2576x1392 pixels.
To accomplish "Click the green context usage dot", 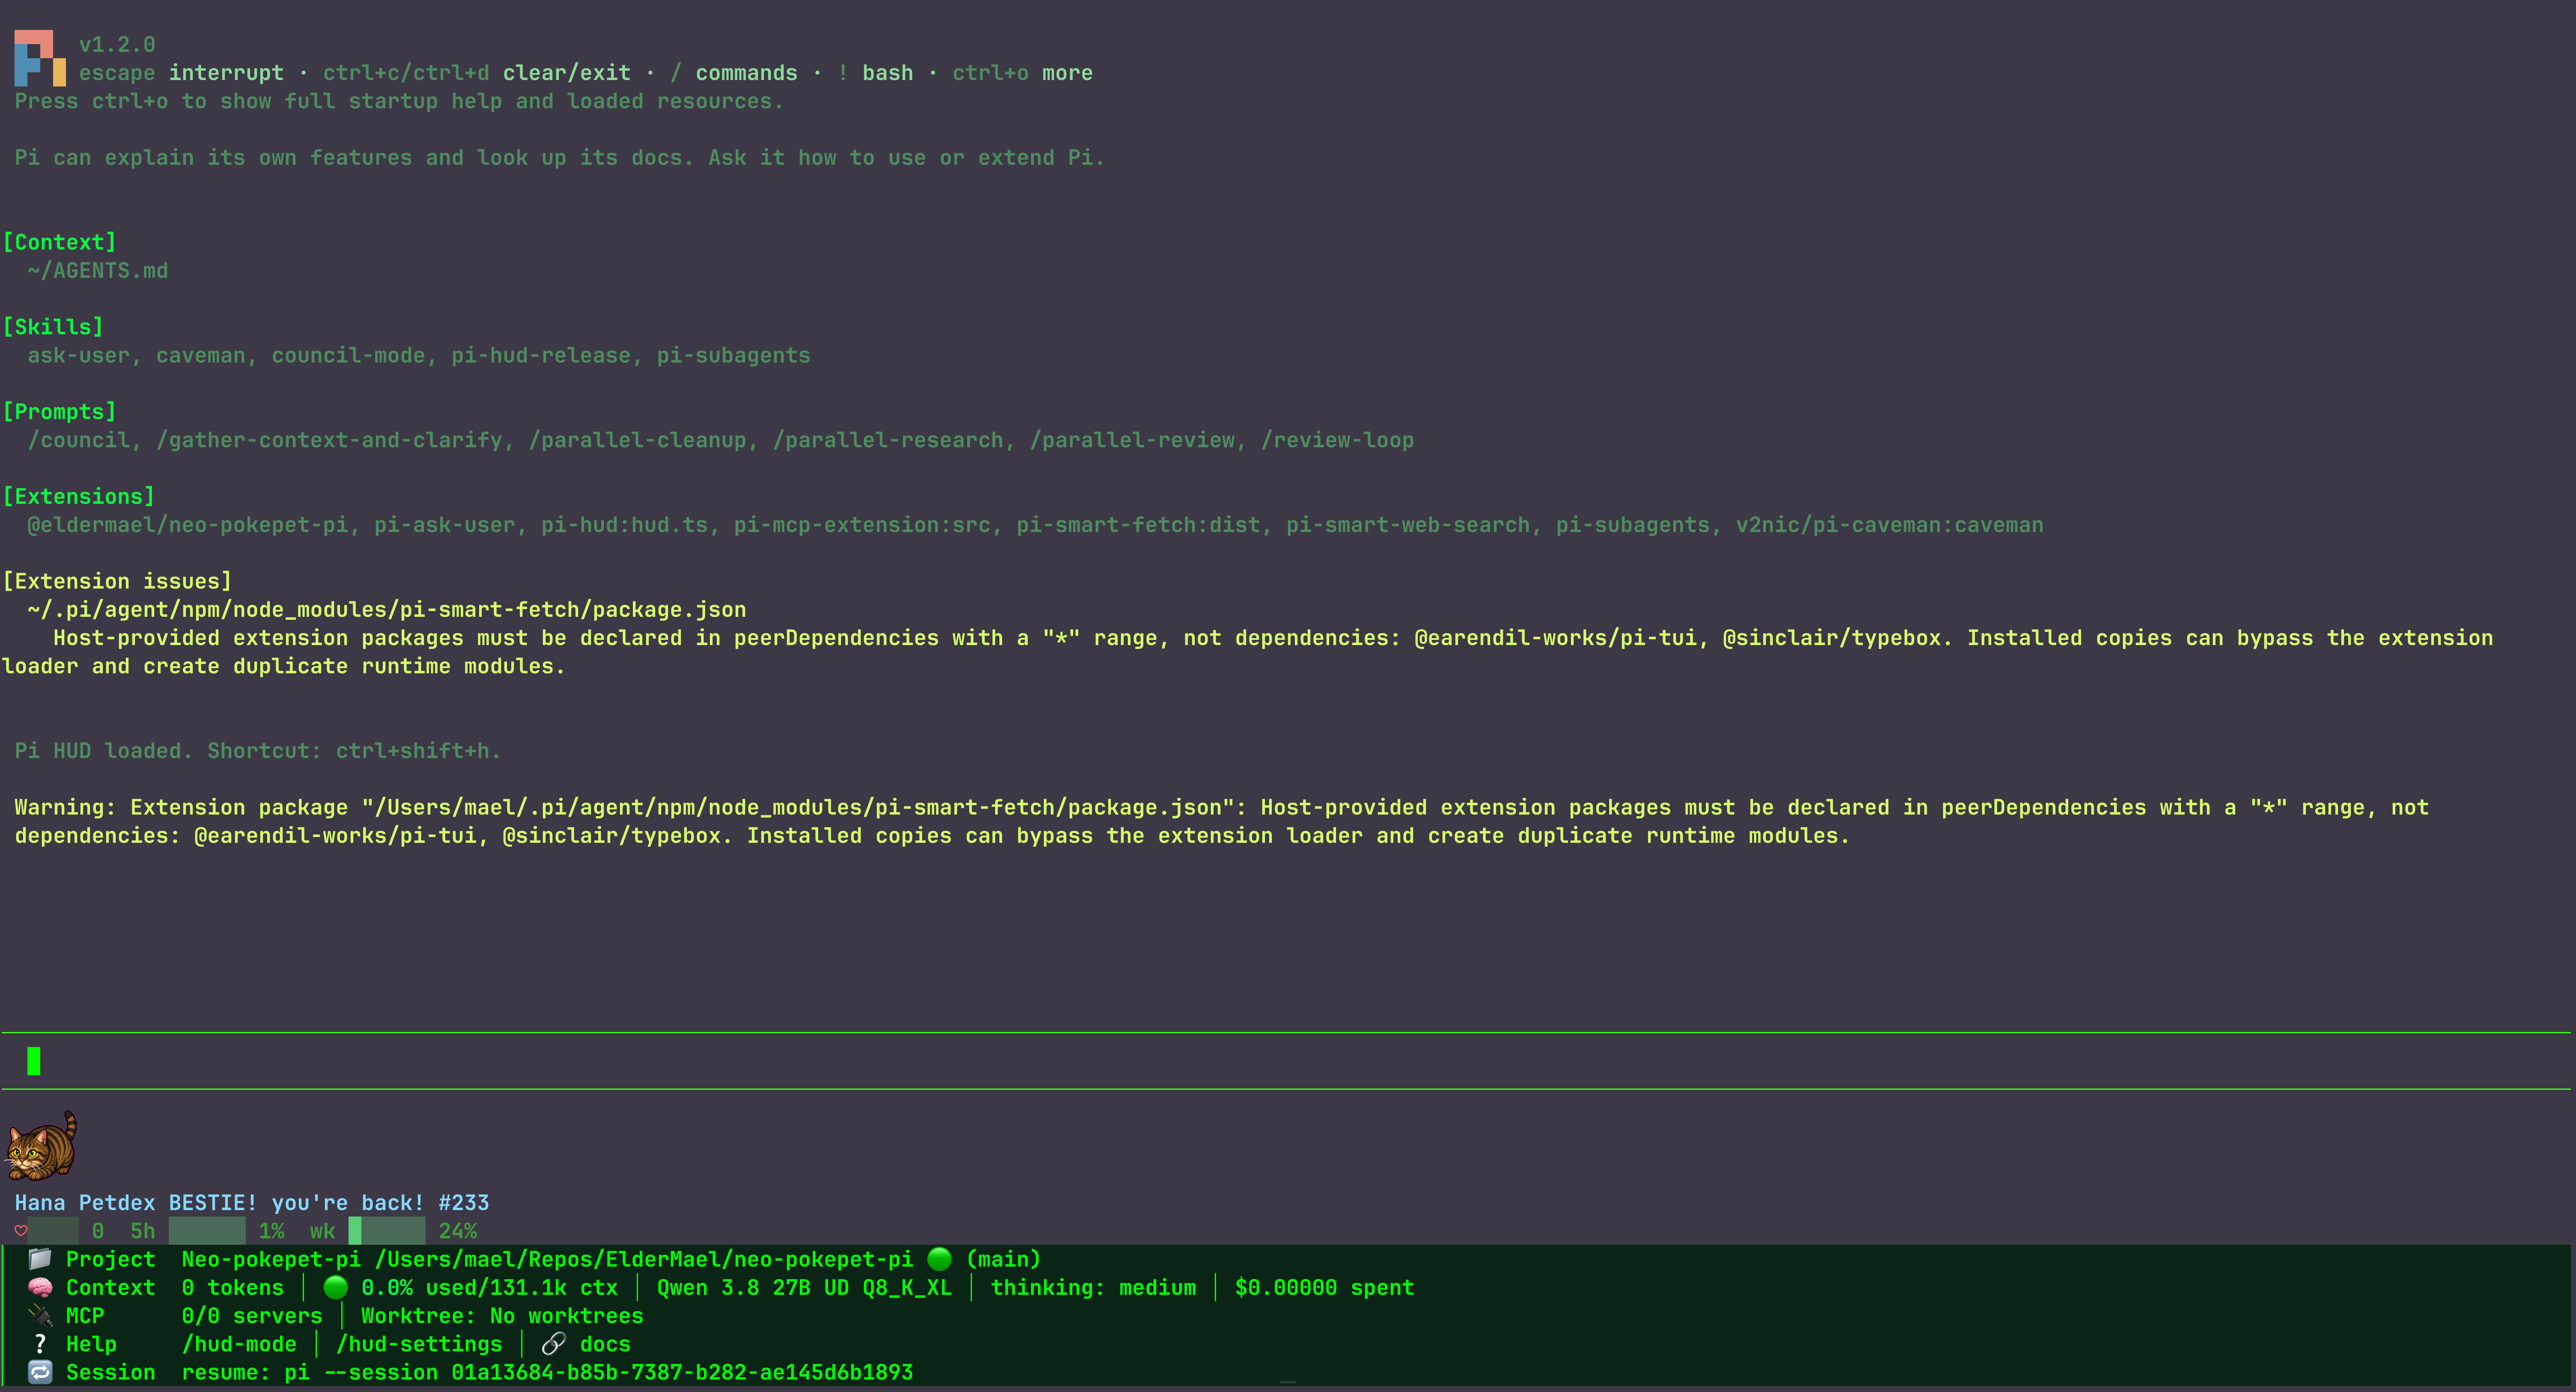I will tap(335, 1287).
